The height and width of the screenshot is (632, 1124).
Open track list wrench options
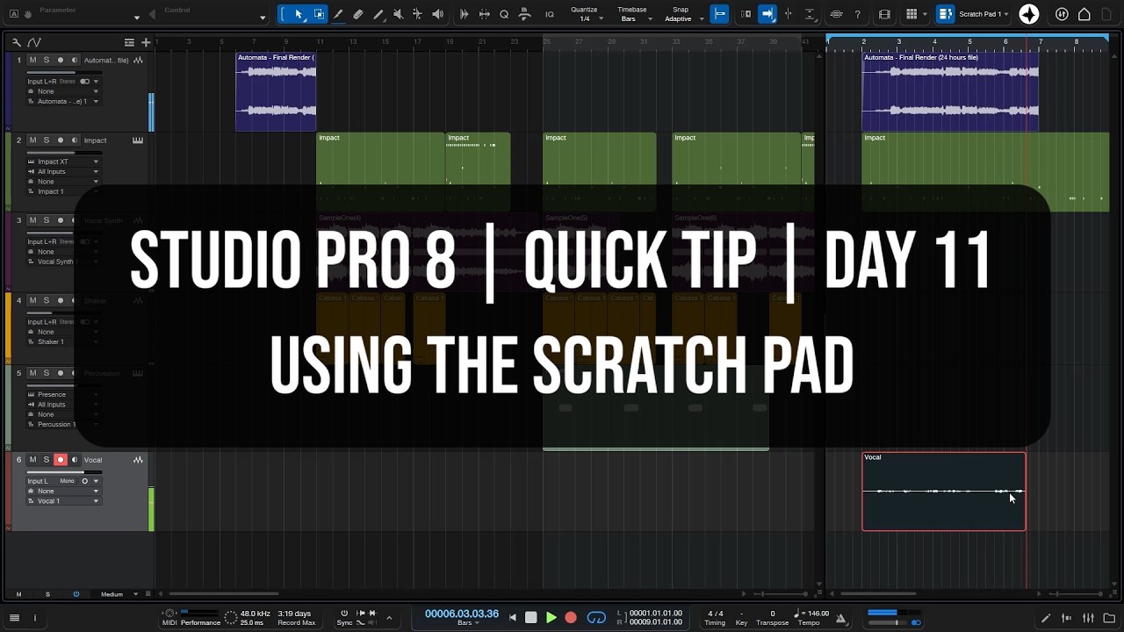click(17, 42)
